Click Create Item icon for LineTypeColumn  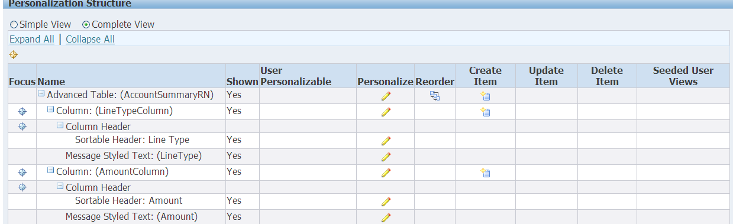(x=485, y=112)
